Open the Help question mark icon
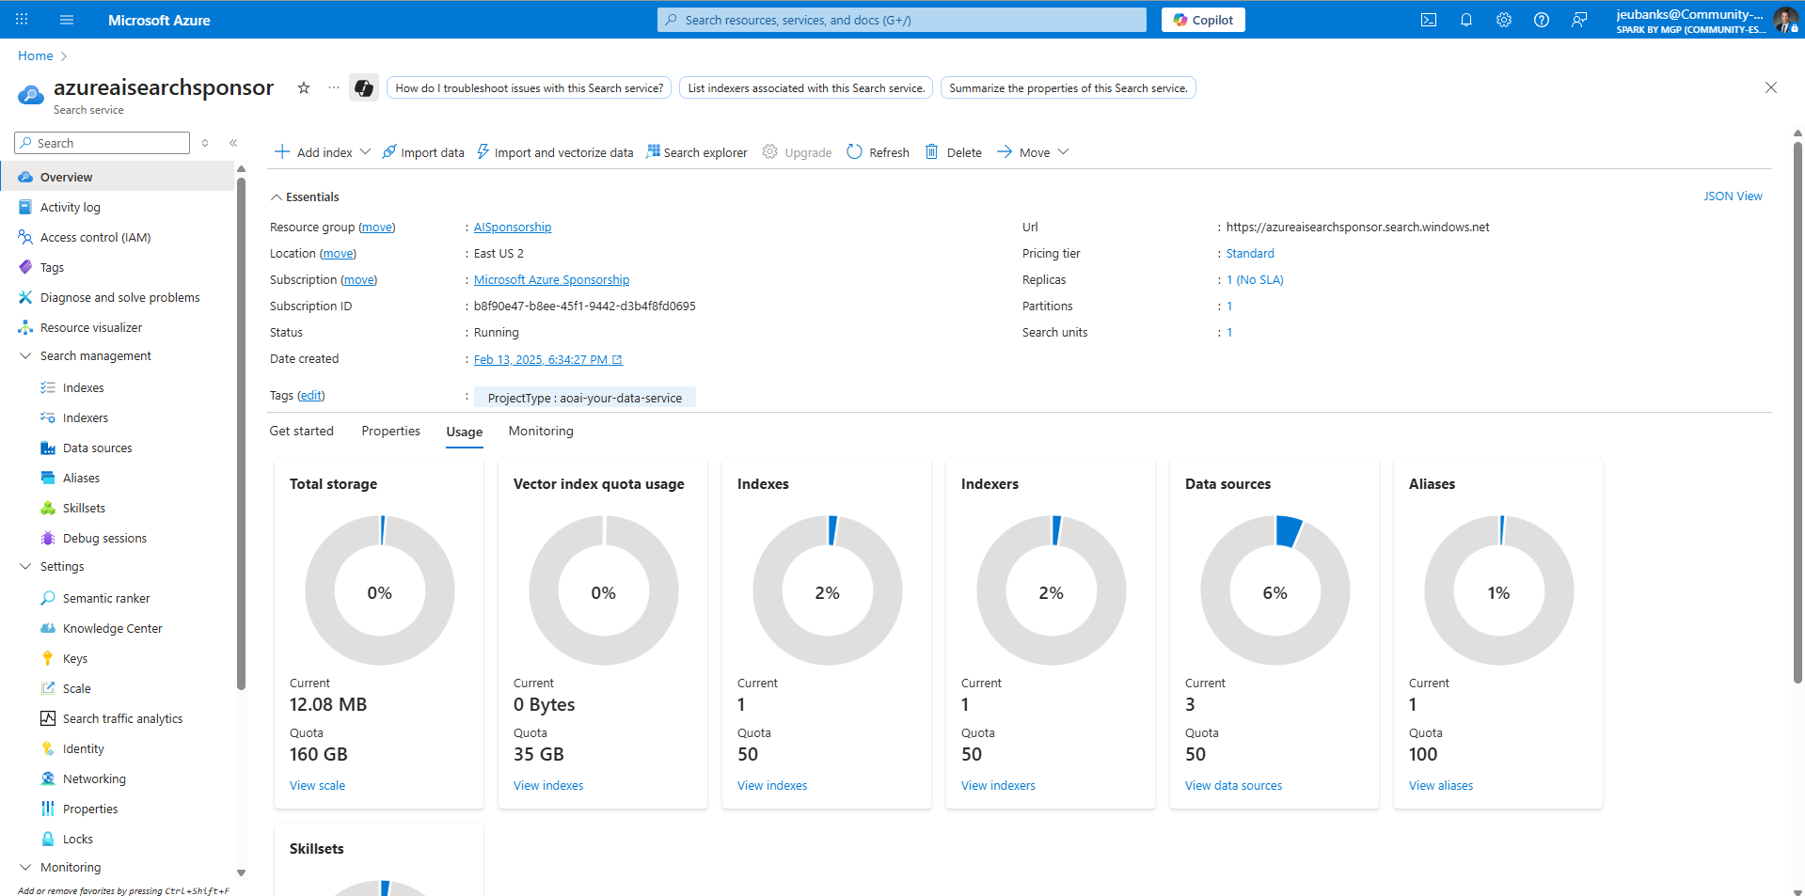 coord(1542,20)
